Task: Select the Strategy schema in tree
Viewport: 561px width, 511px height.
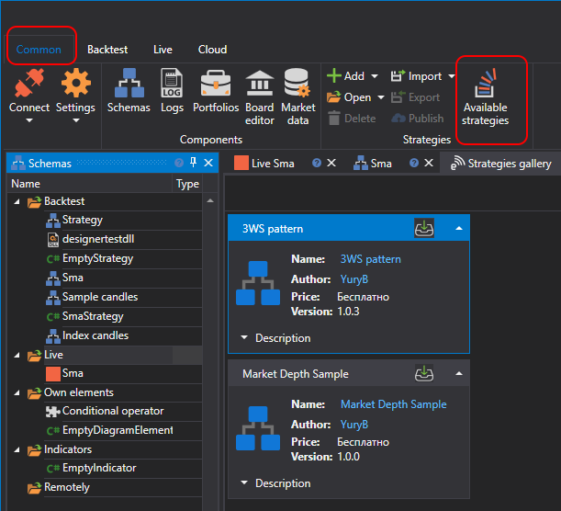Action: 83,220
